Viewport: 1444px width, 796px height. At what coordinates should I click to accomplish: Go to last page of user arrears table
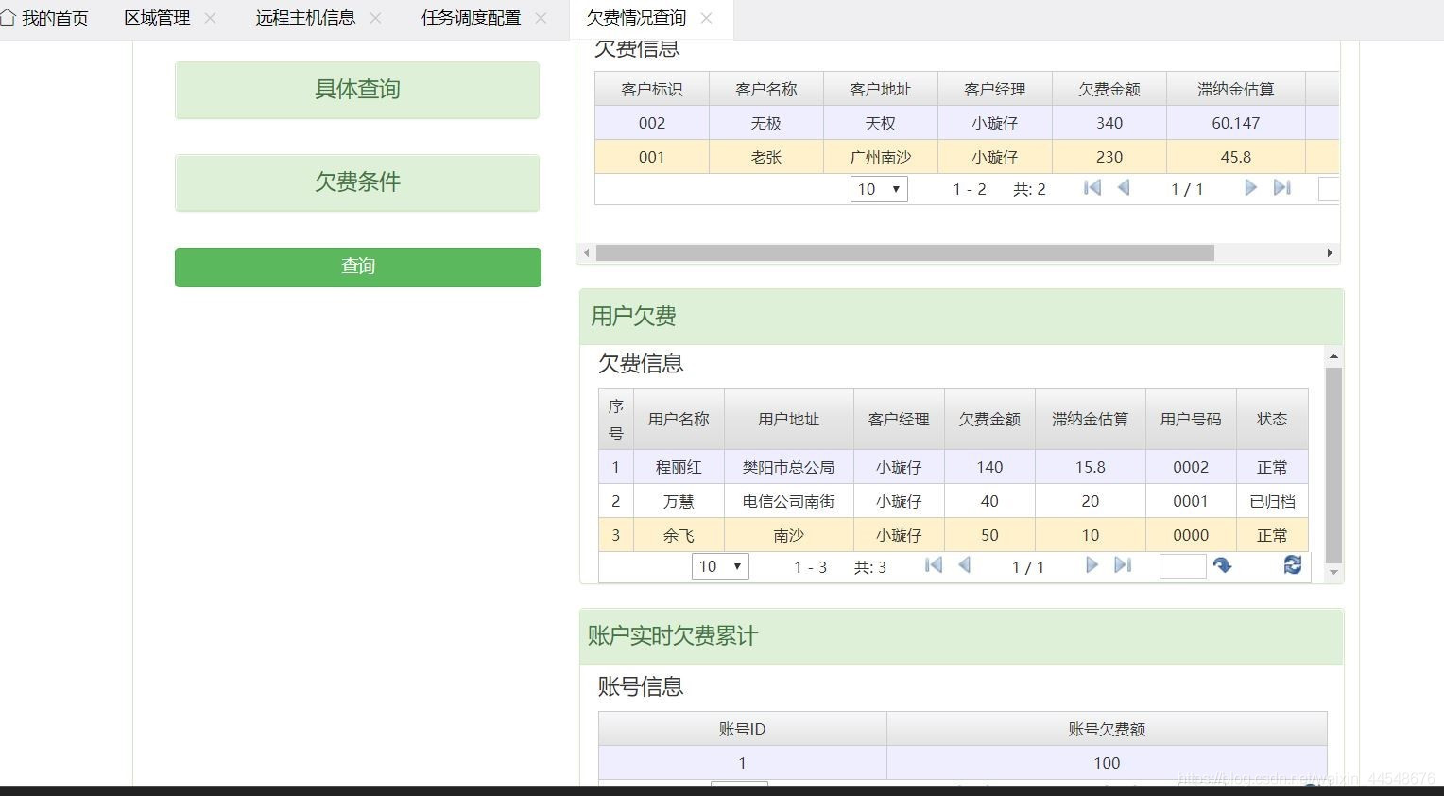(1124, 565)
